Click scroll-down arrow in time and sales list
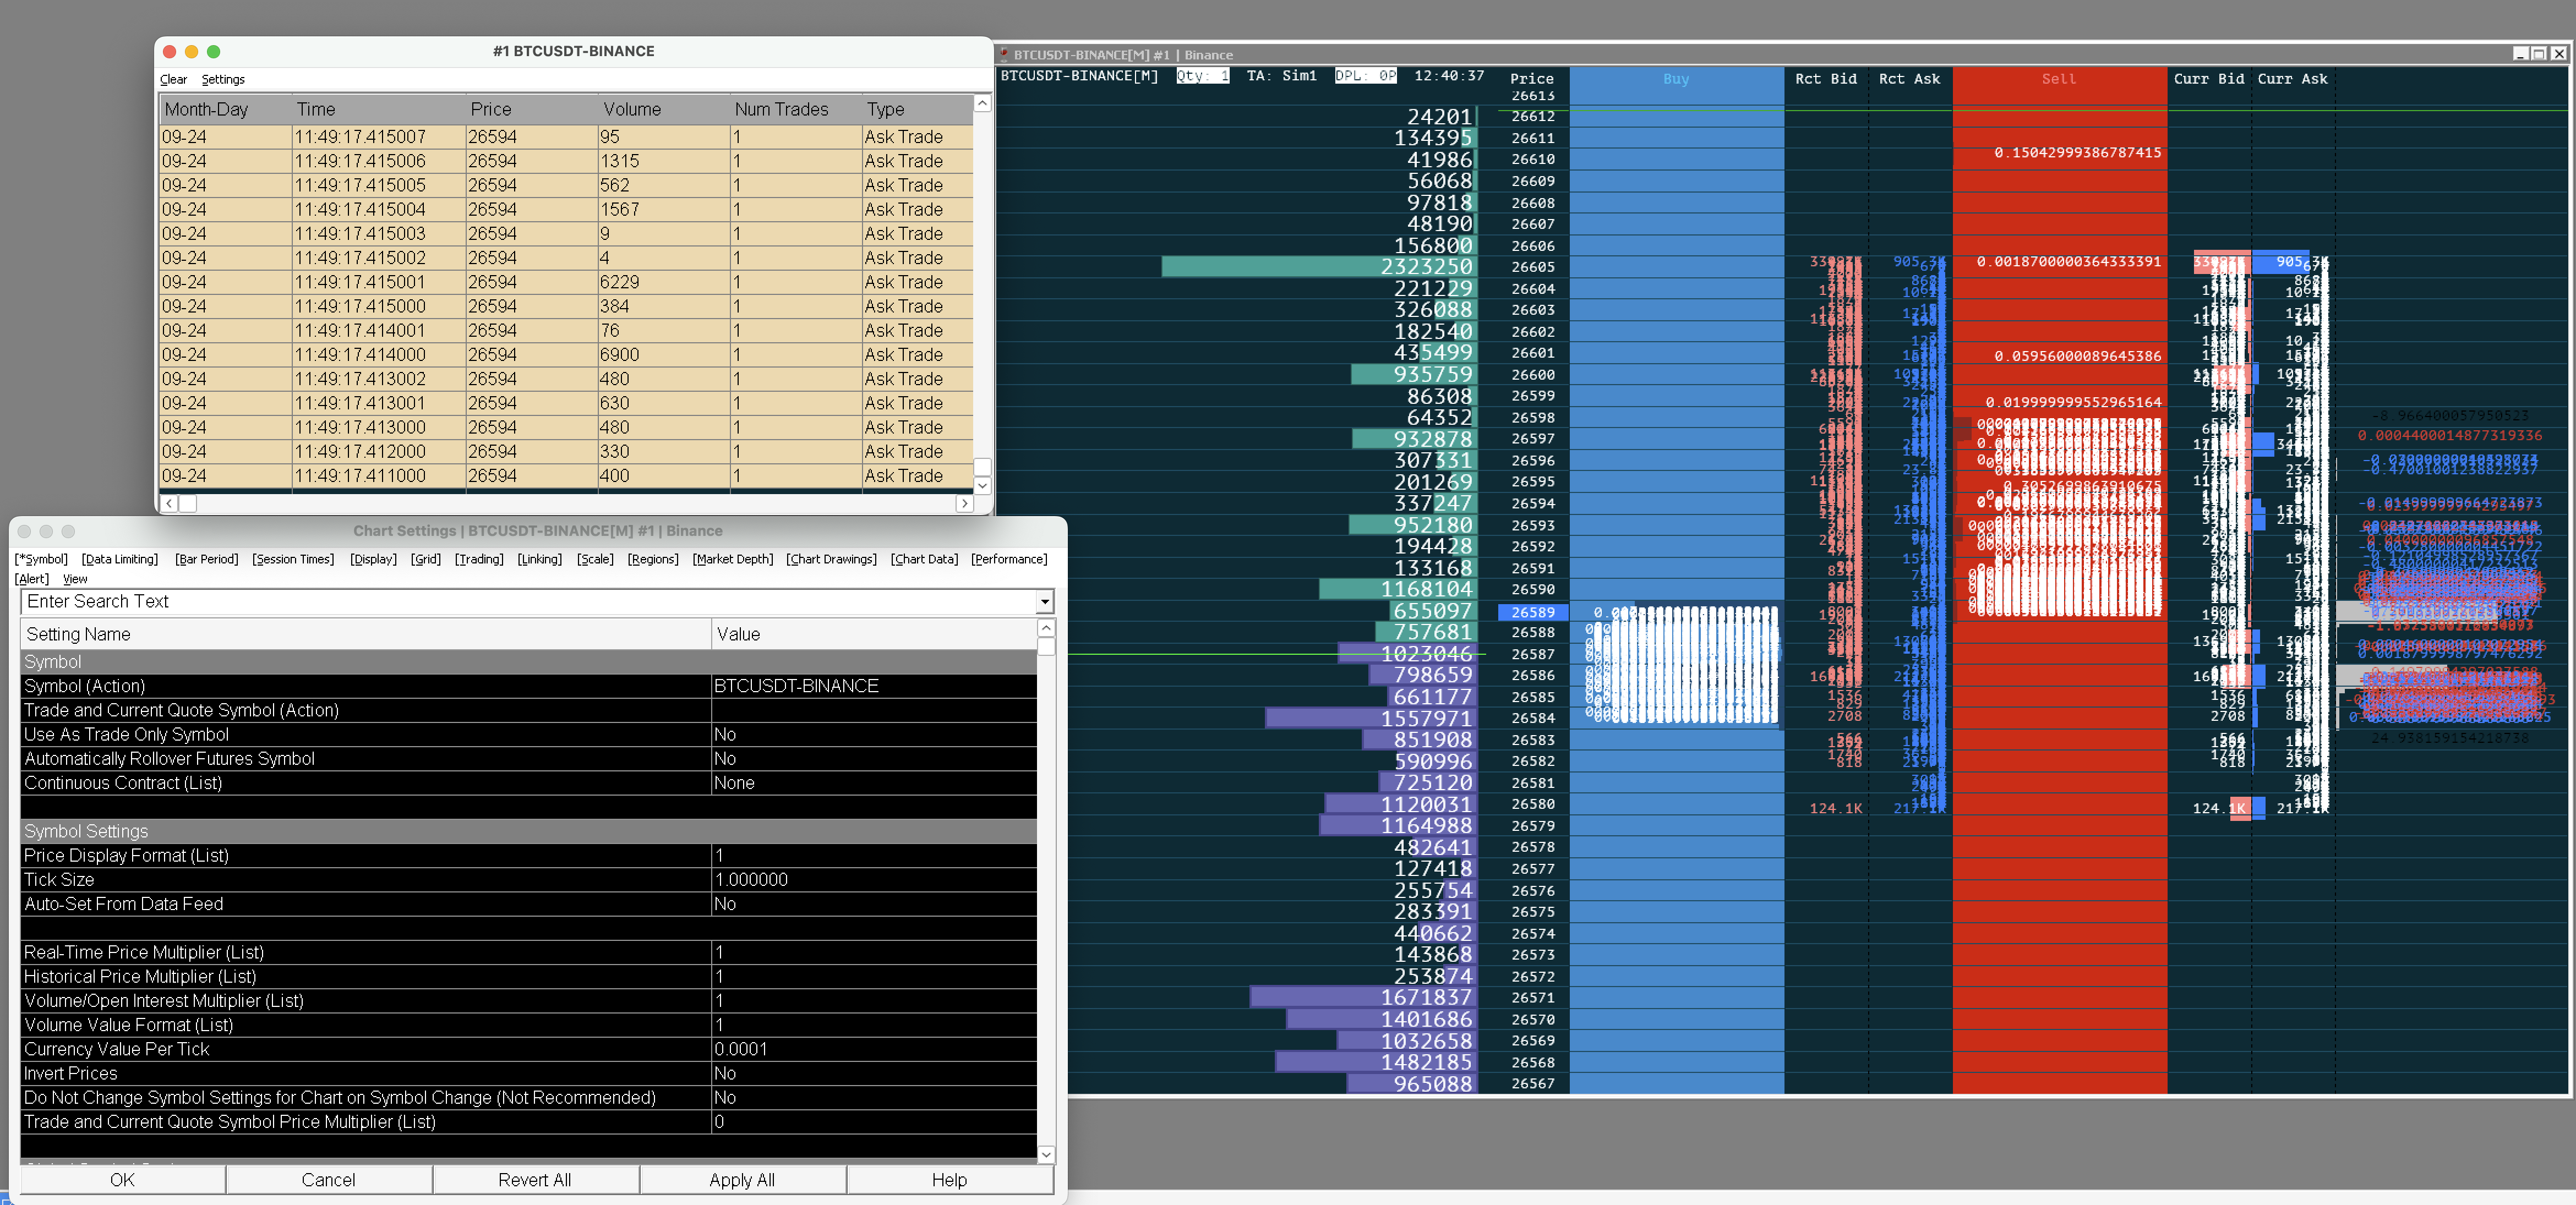The width and height of the screenshot is (2576, 1205). coord(982,486)
